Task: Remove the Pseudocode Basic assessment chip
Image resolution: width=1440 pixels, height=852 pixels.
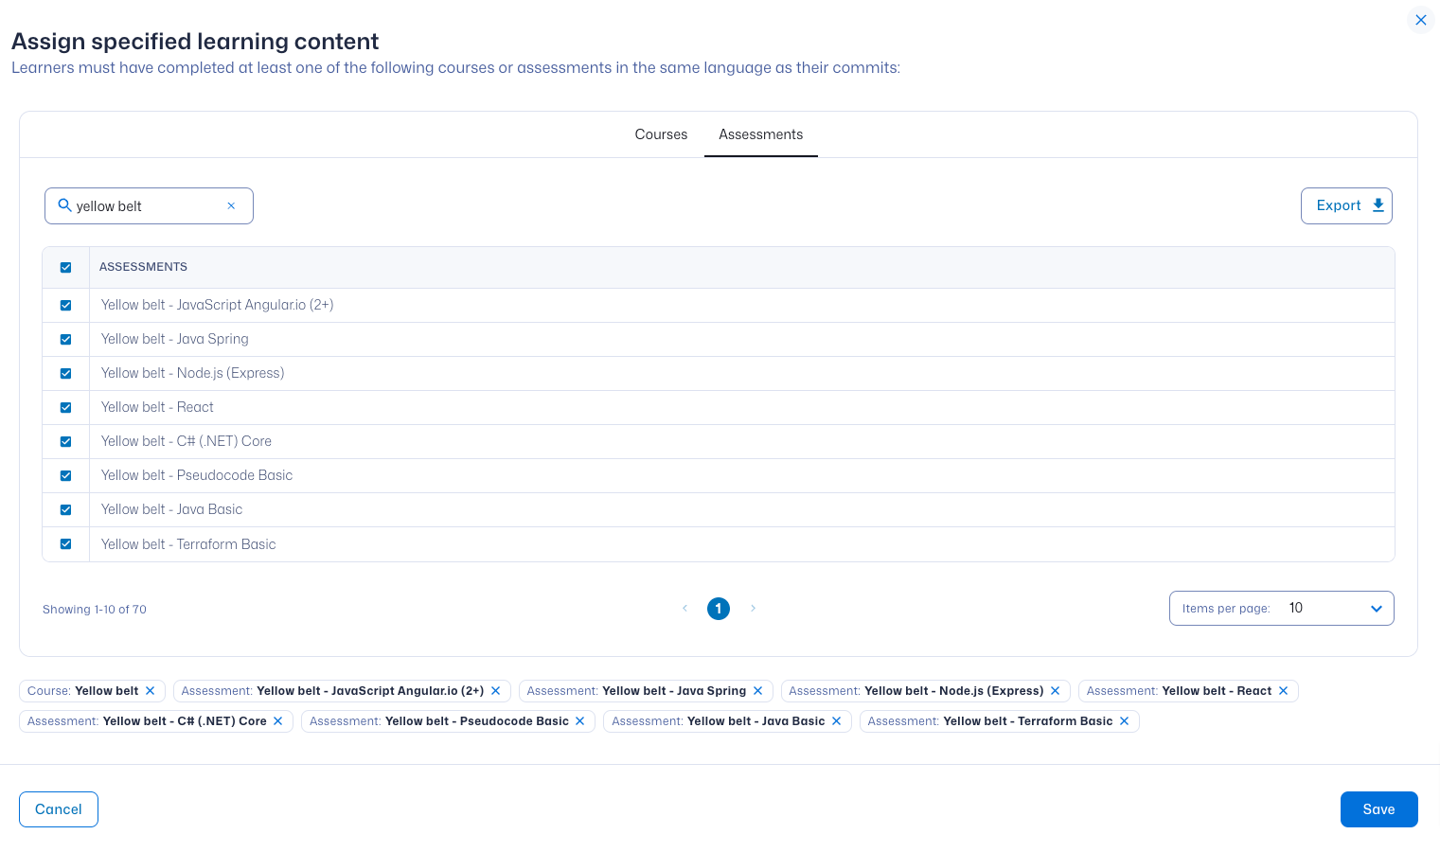Action: [x=579, y=721]
